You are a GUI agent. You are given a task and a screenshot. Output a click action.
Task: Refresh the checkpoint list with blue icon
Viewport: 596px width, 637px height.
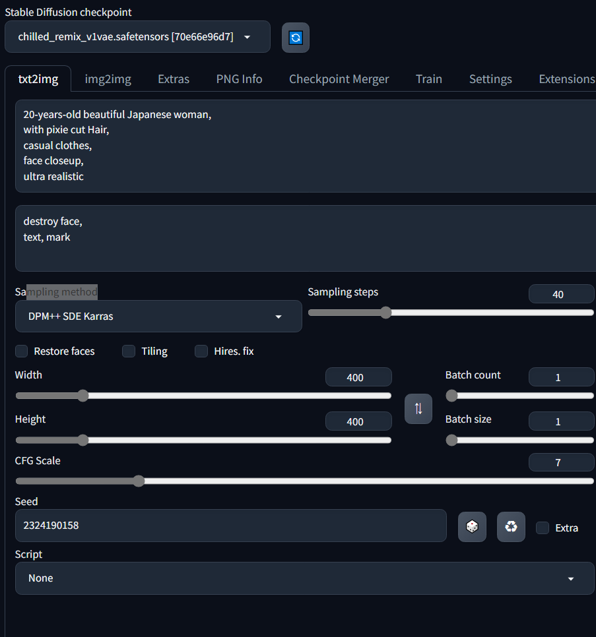296,38
